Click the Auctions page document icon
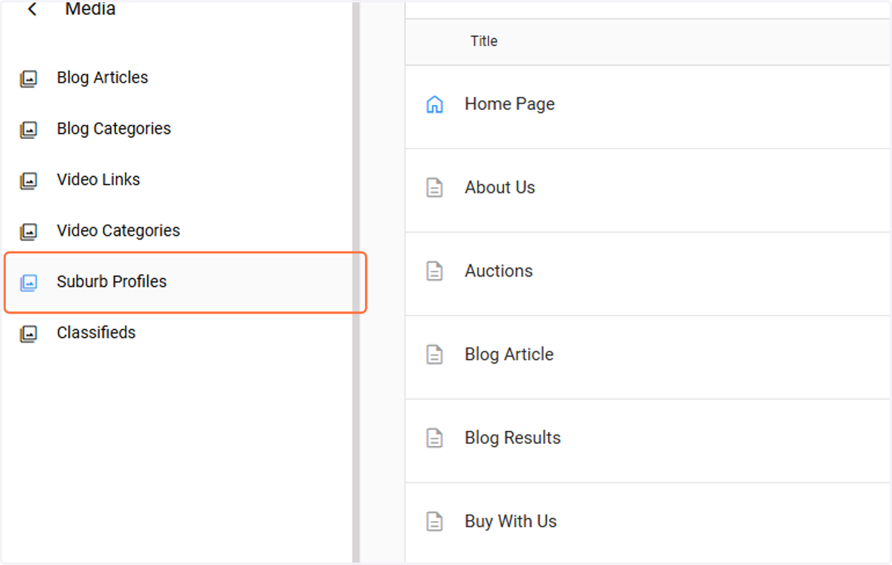This screenshot has height=565, width=892. (x=434, y=271)
